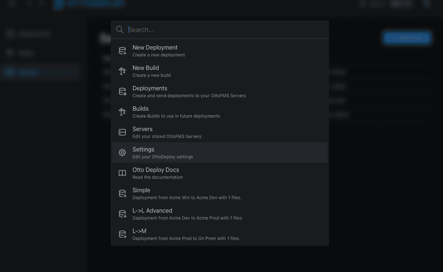
Task: Click the crane icon beside Builds
Action: (122, 112)
